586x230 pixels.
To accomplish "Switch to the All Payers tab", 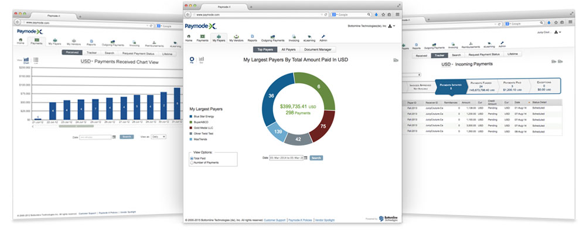I will 288,49.
